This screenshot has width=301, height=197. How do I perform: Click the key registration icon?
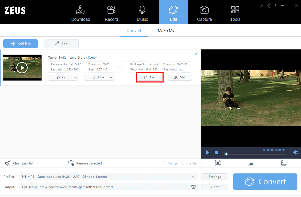point(261,6)
